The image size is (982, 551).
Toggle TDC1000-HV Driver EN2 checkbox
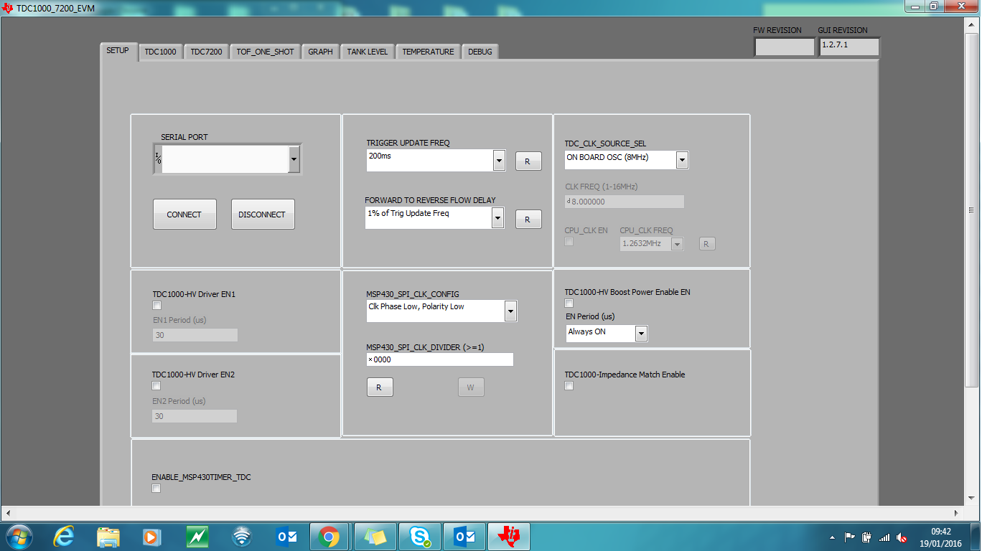(156, 386)
